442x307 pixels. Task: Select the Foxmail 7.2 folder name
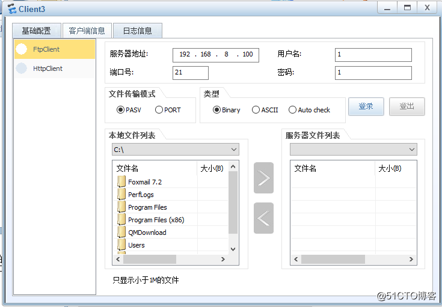tap(145, 182)
